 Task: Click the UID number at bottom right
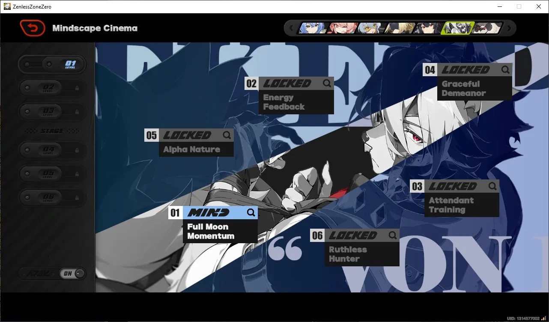click(523, 319)
